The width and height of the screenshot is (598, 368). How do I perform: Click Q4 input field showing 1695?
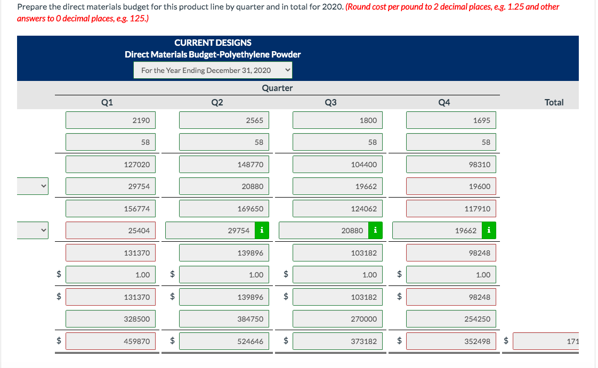(451, 120)
